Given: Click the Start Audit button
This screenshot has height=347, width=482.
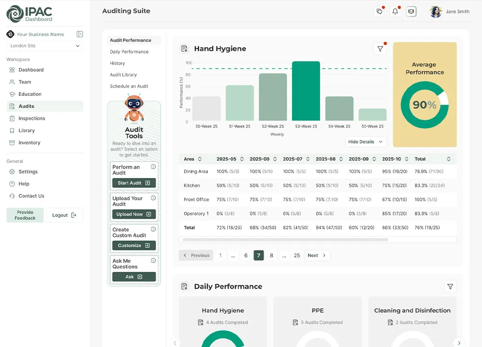Looking at the screenshot, I should tap(134, 183).
